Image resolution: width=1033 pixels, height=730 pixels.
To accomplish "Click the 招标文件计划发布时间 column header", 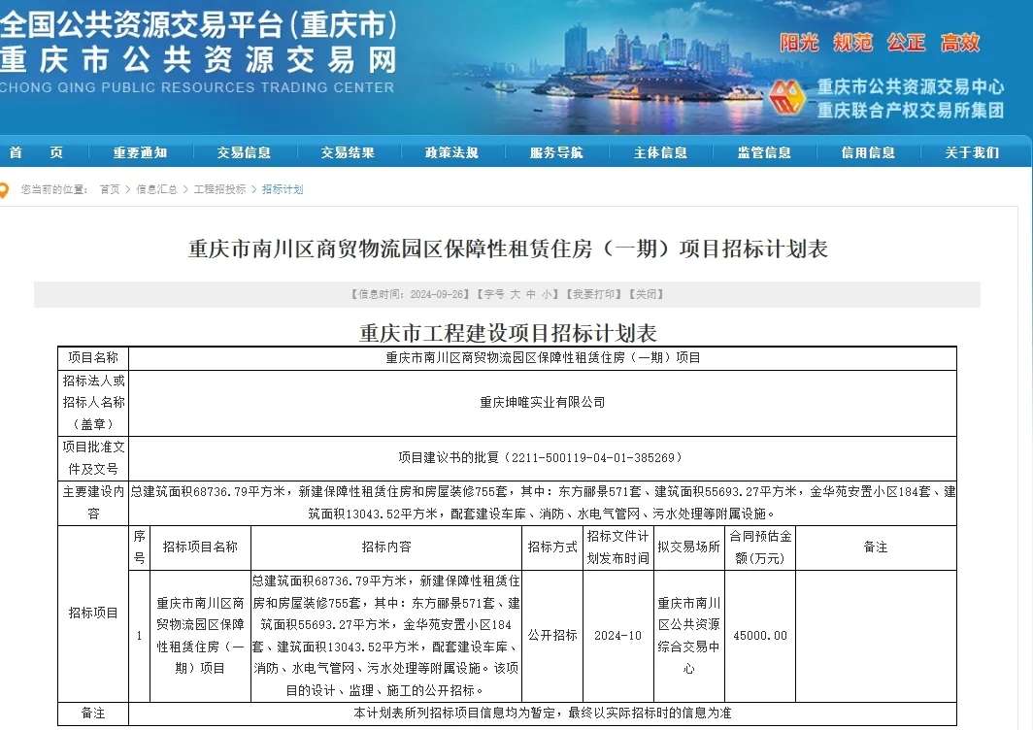I will (617, 547).
